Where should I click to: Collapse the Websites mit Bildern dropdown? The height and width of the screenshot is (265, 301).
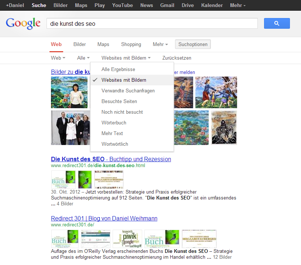[126, 58]
